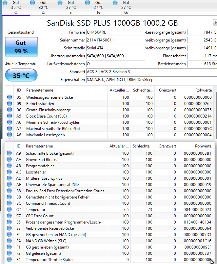Select the icon beside Gemeldete nicht korrigierbare Fehler
The width and height of the screenshot is (217, 264).
[9, 197]
